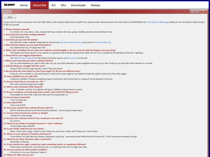Click the answer 'Since November 2024.'
This screenshot has width=210, height=157.
pos(20,37)
